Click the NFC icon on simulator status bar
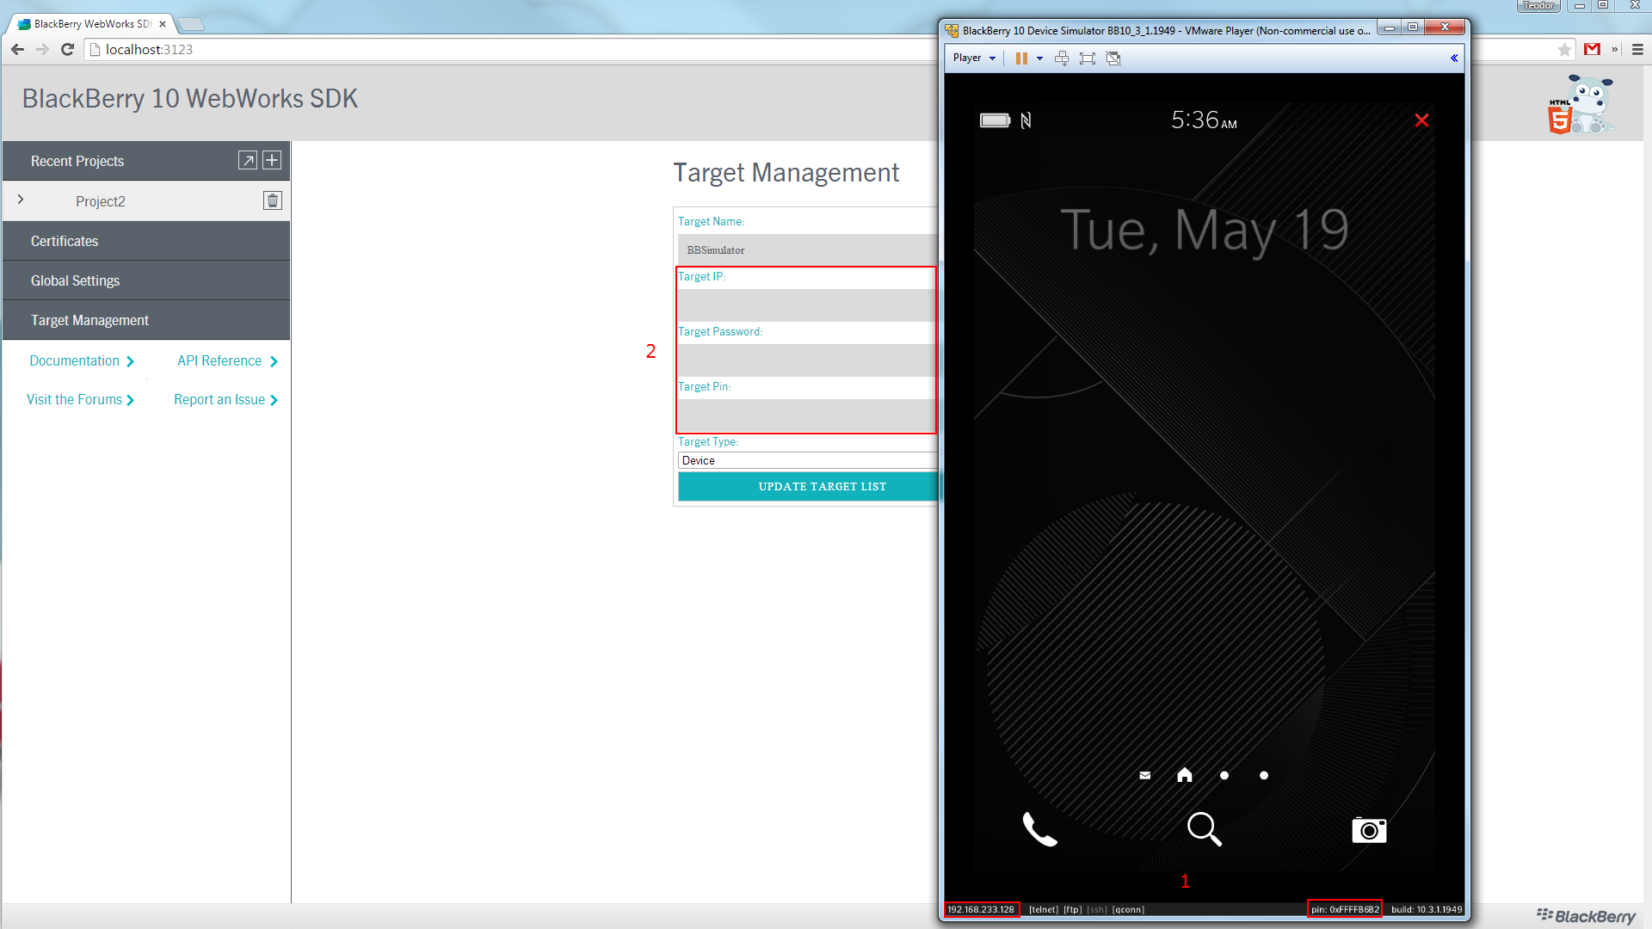 (1026, 120)
